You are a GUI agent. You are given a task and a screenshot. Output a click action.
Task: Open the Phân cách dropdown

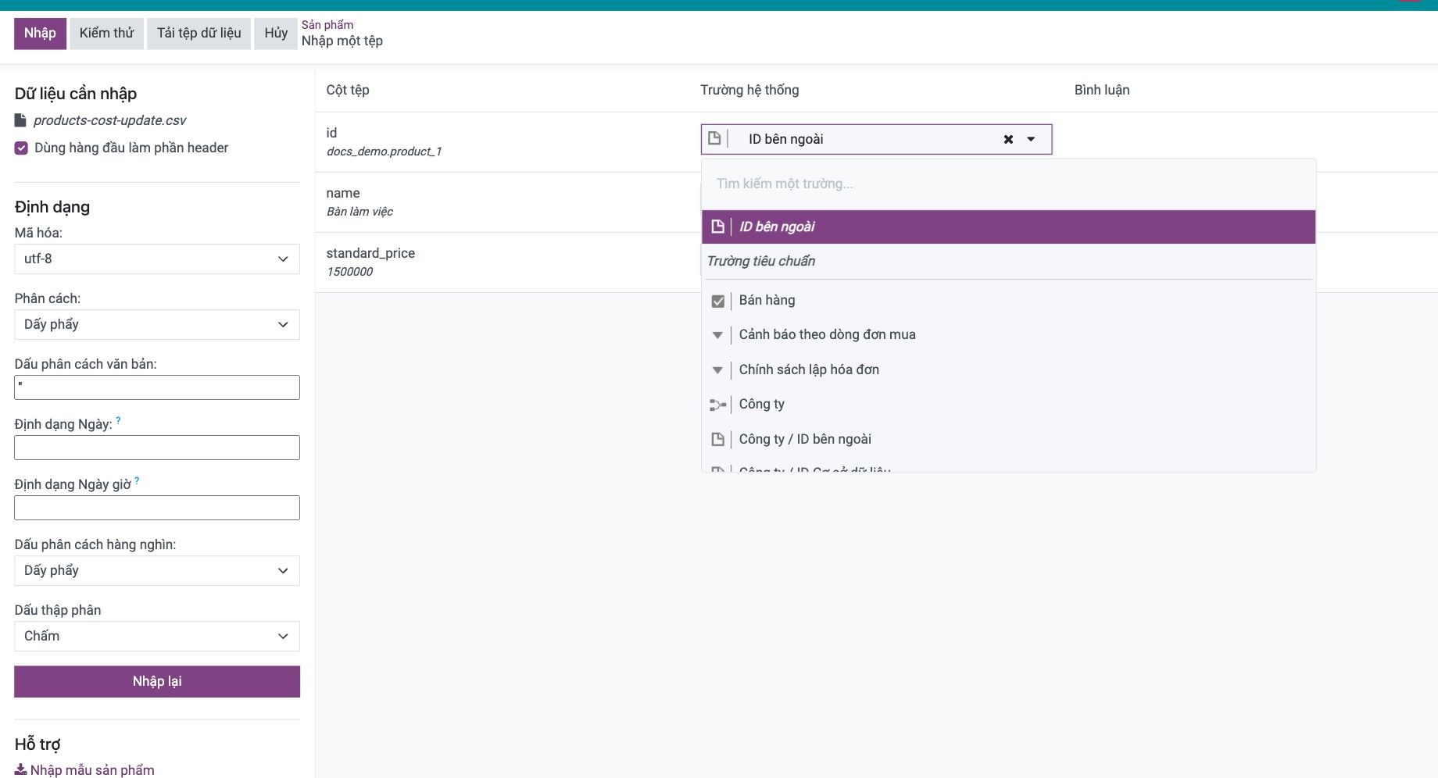coord(157,324)
